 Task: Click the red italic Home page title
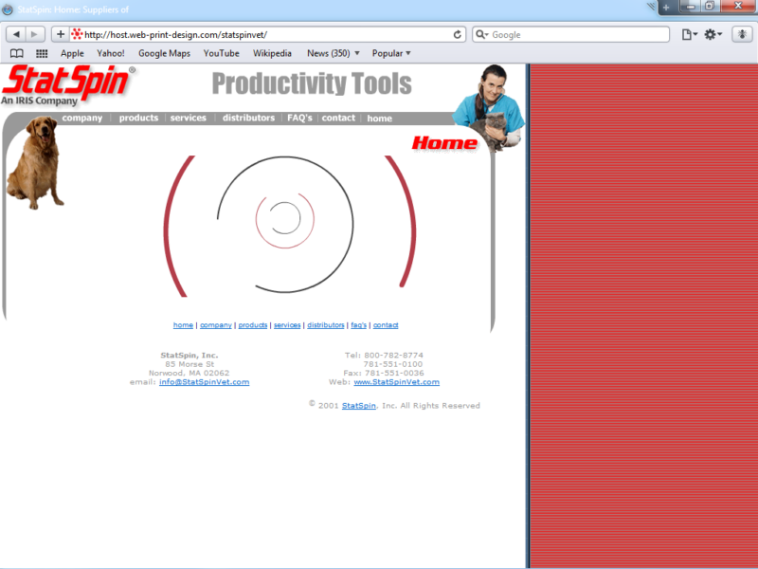click(x=444, y=143)
